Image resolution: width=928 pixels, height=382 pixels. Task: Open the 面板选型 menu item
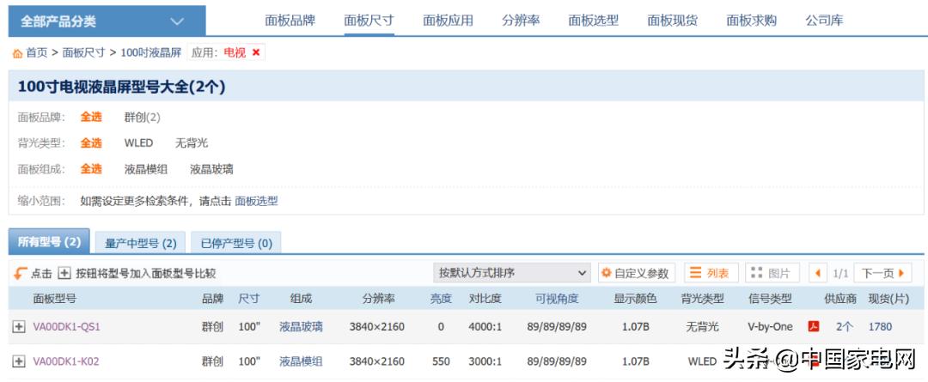tap(594, 21)
